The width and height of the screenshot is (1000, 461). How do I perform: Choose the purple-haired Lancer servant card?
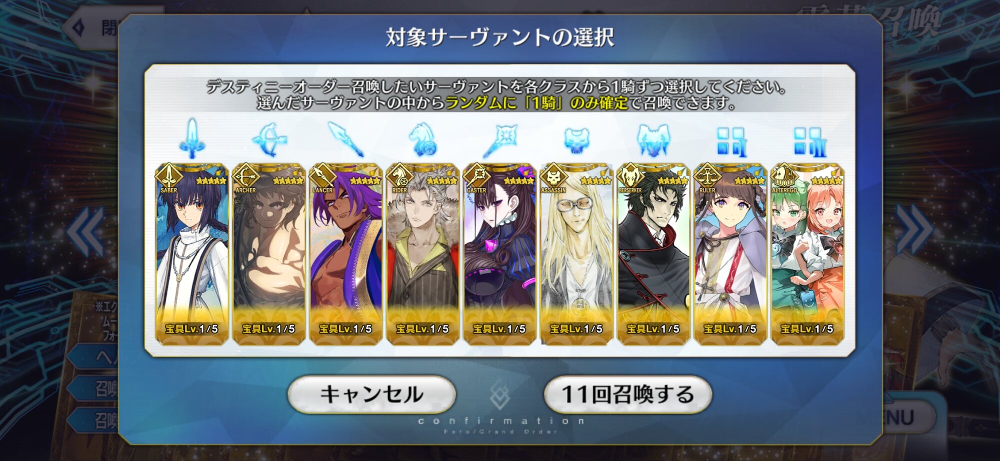tap(346, 254)
